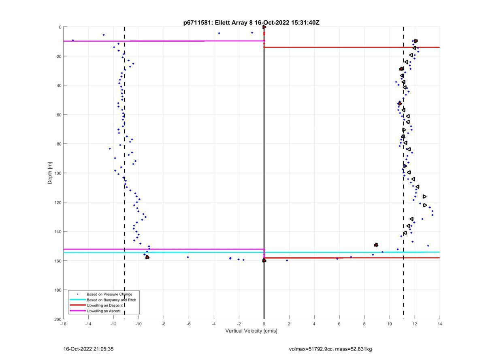Select legend entry Based on Buoyancy and Pitch

(x=111, y=300)
